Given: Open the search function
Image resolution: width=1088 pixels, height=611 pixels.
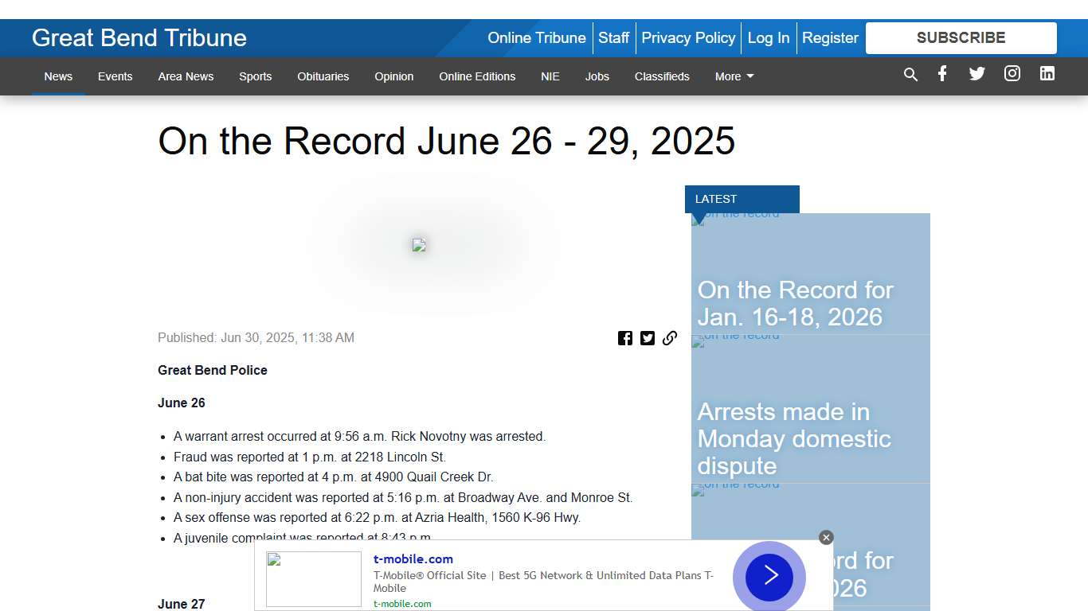Looking at the screenshot, I should click(x=910, y=74).
